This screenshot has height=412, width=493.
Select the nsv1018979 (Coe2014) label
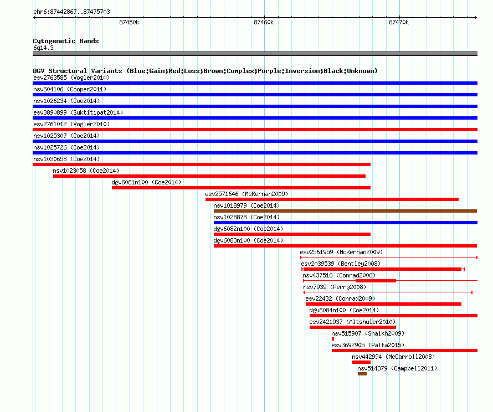(247, 205)
